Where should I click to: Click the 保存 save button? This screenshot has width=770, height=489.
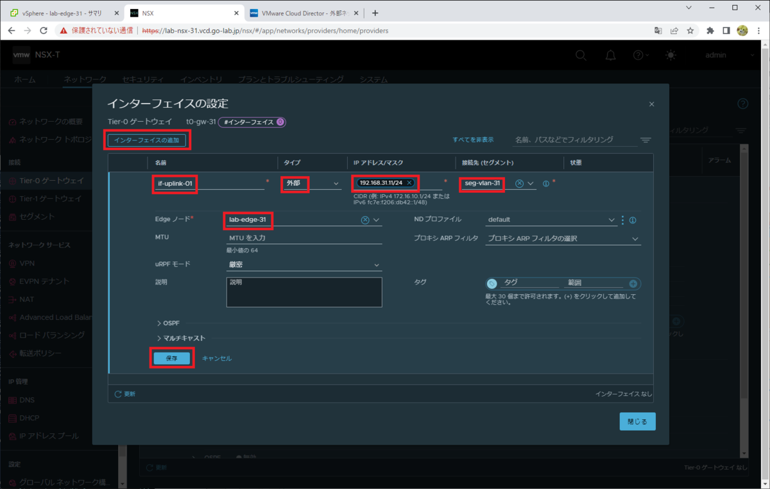(171, 358)
